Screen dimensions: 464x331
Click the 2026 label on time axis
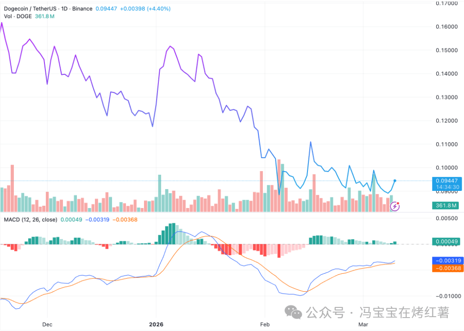(x=156, y=324)
